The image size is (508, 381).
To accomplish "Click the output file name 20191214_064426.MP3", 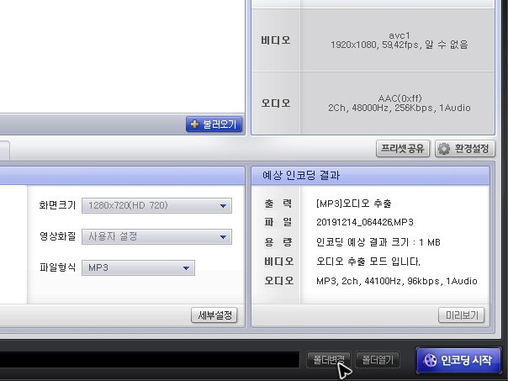I will 365,222.
